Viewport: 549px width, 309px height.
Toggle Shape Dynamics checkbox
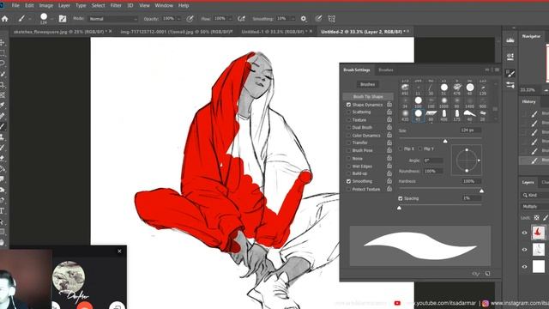pos(348,105)
